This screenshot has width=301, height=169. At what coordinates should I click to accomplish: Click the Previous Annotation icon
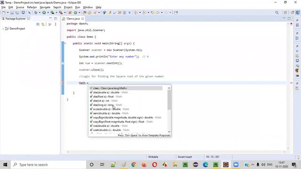click(x=144, y=13)
